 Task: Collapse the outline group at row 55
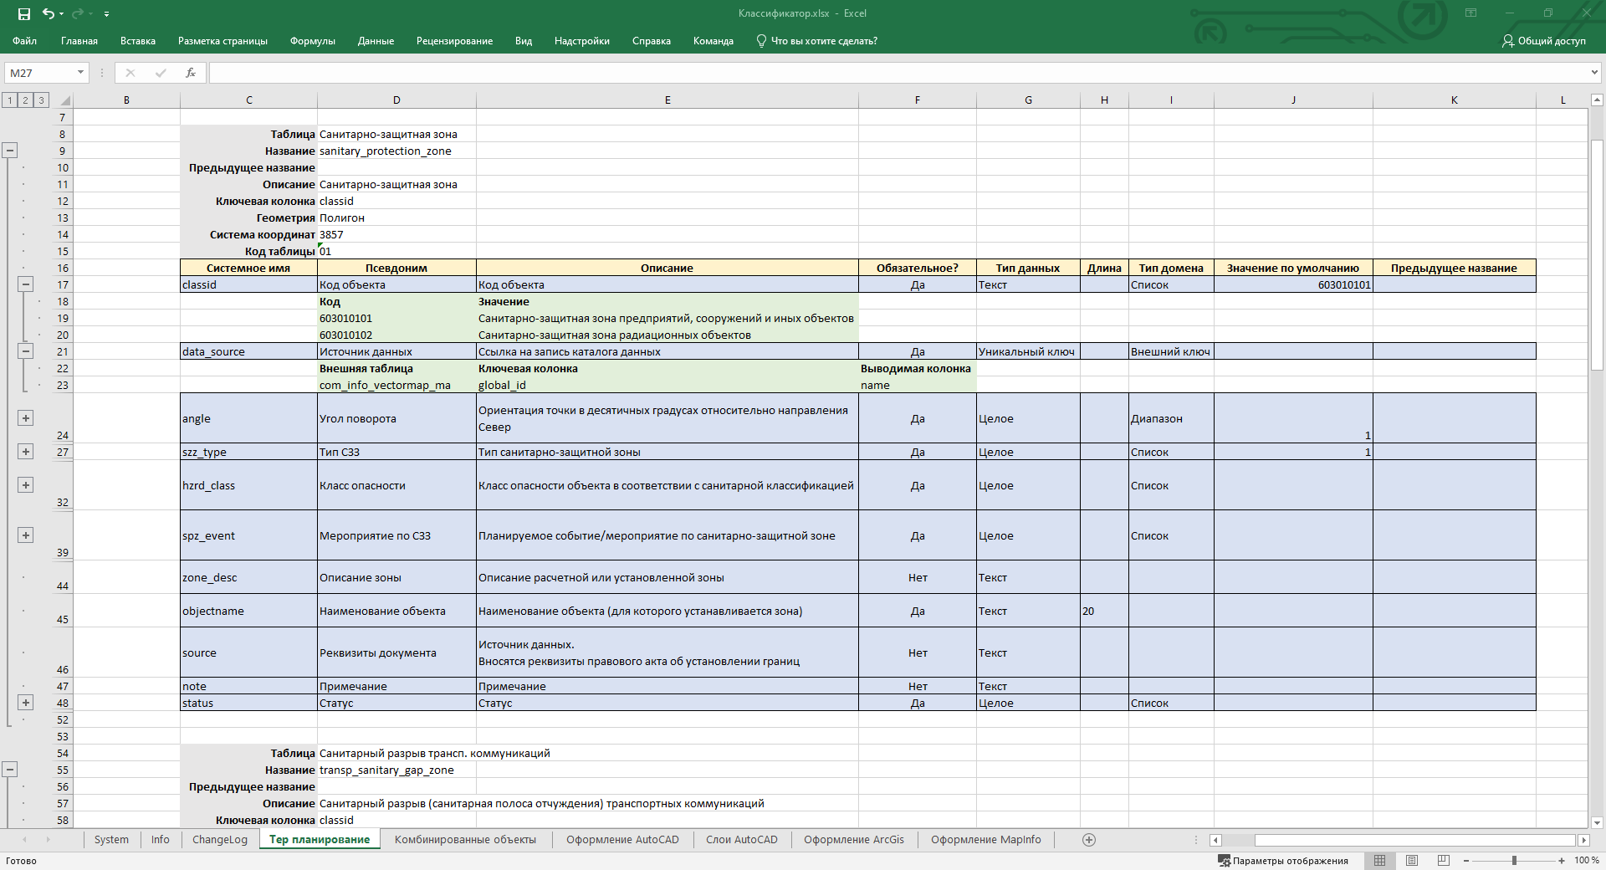click(x=10, y=770)
